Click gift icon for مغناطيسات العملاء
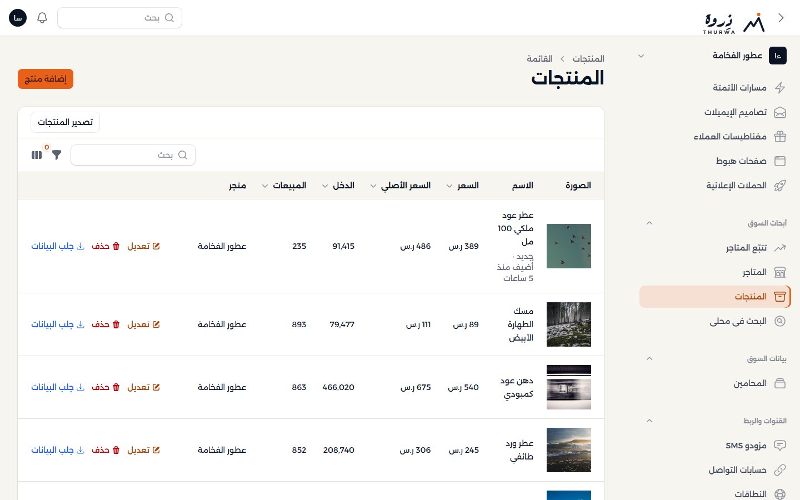800x500 pixels. click(780, 137)
